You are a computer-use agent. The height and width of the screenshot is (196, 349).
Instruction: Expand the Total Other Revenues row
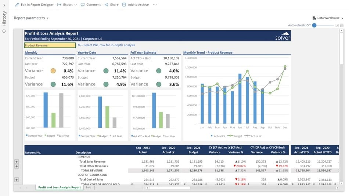pyautogui.click(x=16, y=166)
